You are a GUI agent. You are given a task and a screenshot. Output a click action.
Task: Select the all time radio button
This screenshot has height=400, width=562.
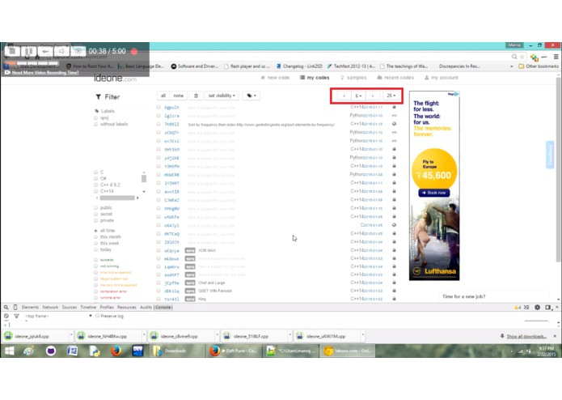pos(95,231)
